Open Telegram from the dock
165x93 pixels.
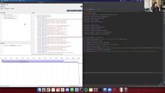[x=77, y=90]
